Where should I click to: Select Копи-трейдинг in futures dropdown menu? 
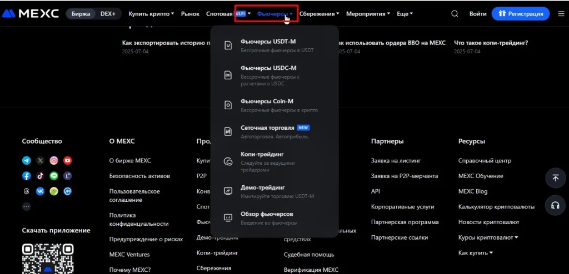274,161
